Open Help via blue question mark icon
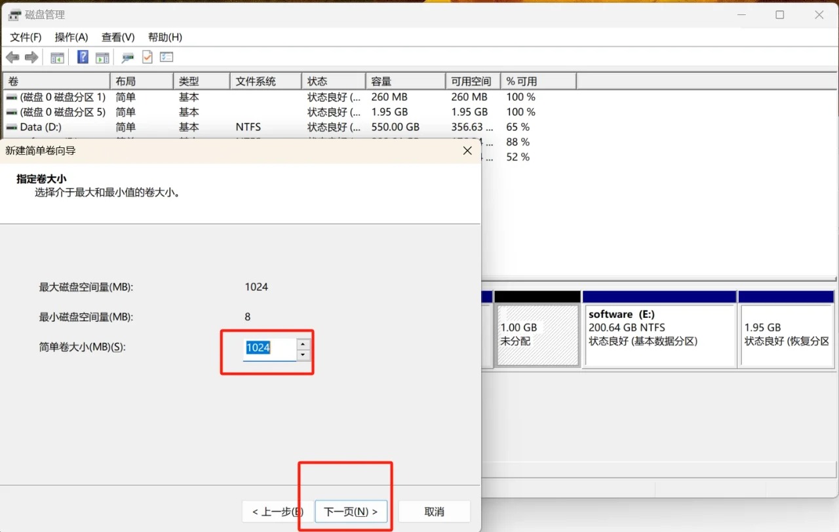This screenshot has height=532, width=839. 83,58
